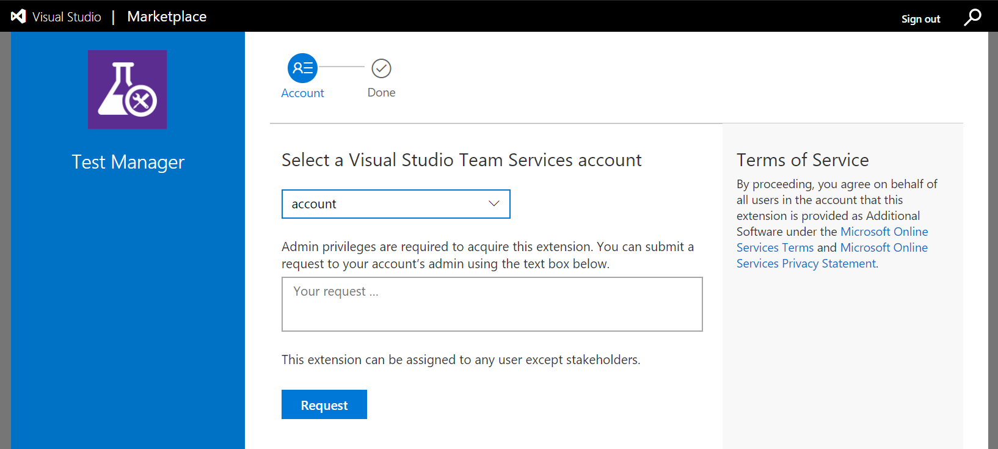Sign out of the Marketplace

click(x=920, y=19)
